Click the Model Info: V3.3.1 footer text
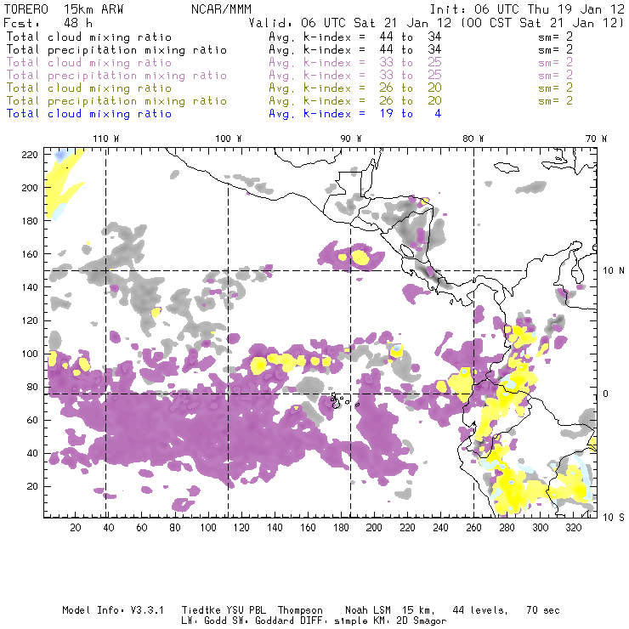 pyautogui.click(x=99, y=610)
